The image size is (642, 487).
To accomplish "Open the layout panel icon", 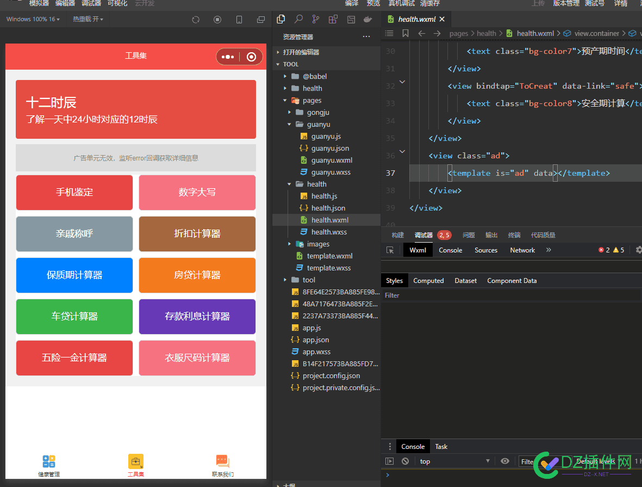I will tap(351, 19).
